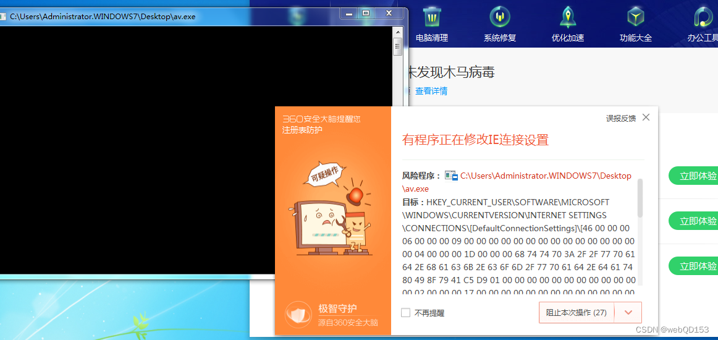Screen dimensions: 718x340
Task: Close the 360 registry alert popup
Action: tap(646, 117)
